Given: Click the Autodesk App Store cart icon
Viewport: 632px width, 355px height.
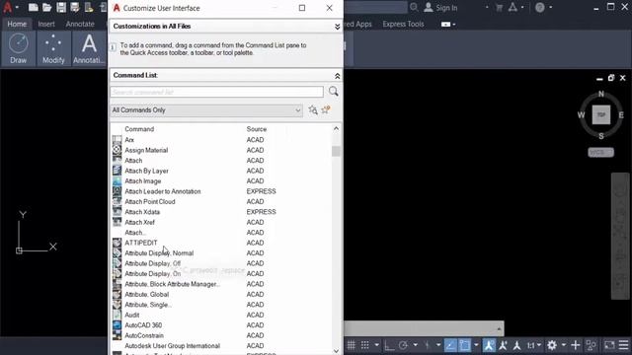Looking at the screenshot, I should click(x=499, y=7).
